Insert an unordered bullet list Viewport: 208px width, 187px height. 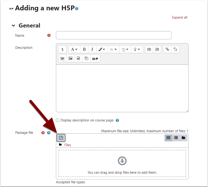pos(149,49)
